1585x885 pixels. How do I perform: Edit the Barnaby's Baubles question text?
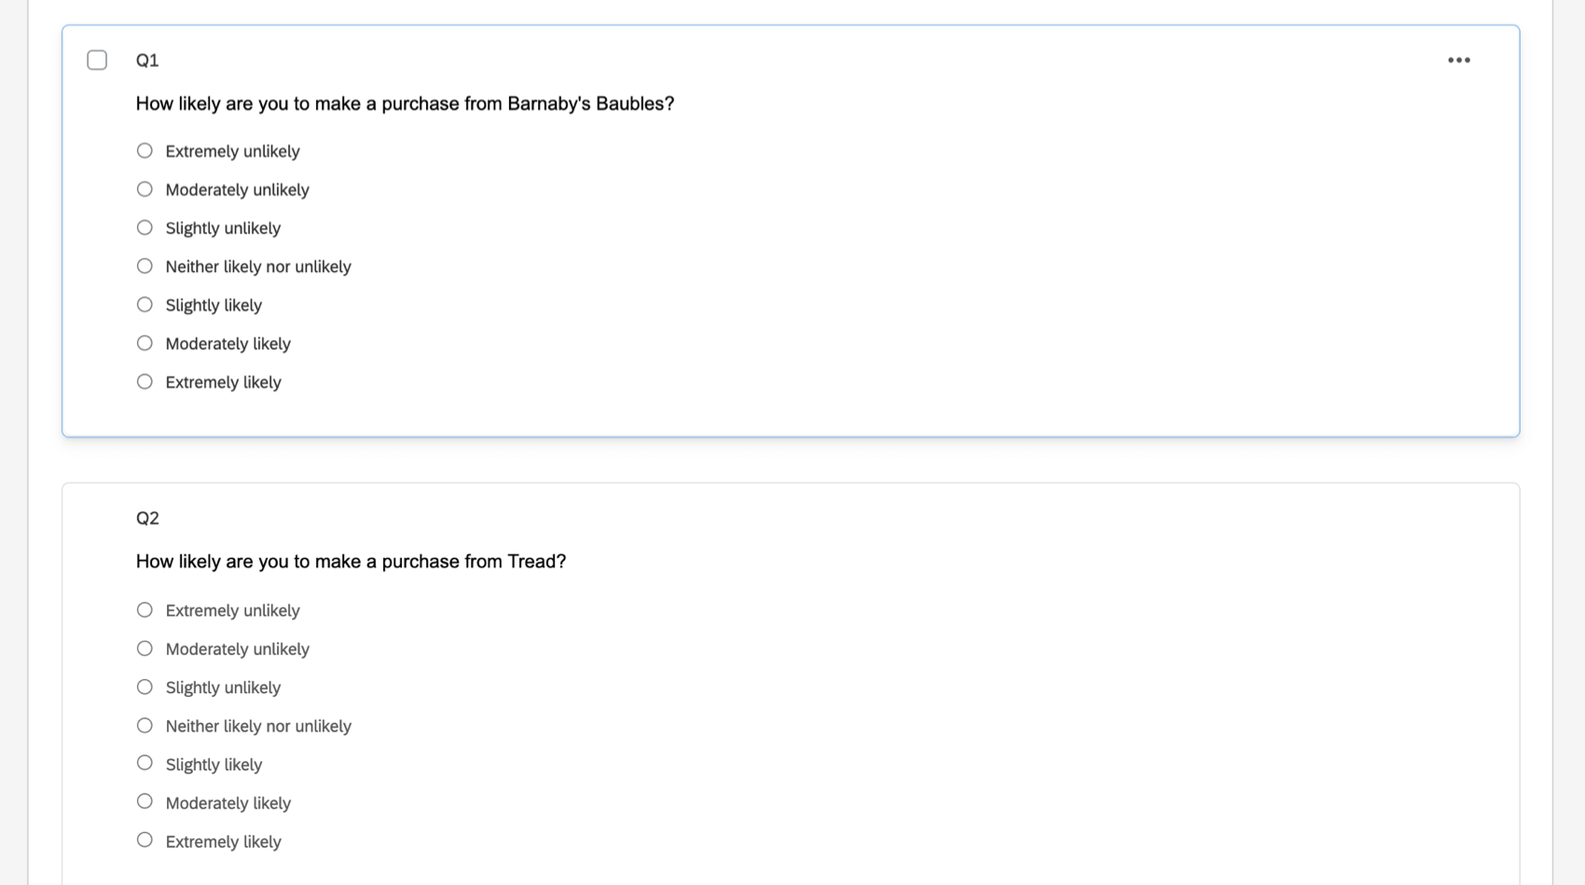405,103
